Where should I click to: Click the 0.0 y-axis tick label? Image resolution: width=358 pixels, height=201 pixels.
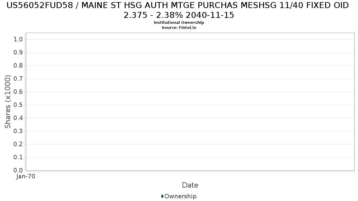[x=18, y=170]
